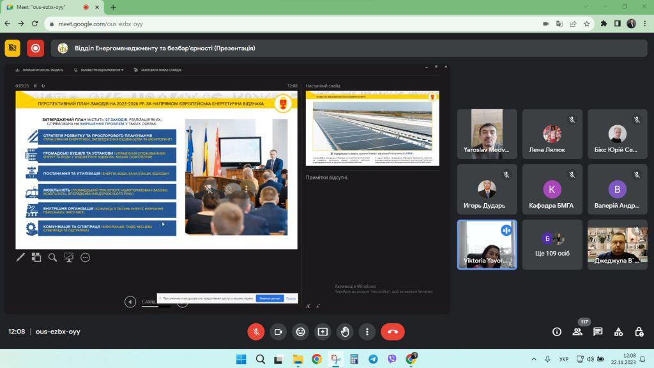Click the present screen icon
This screenshot has width=654, height=368.
pos(323,332)
